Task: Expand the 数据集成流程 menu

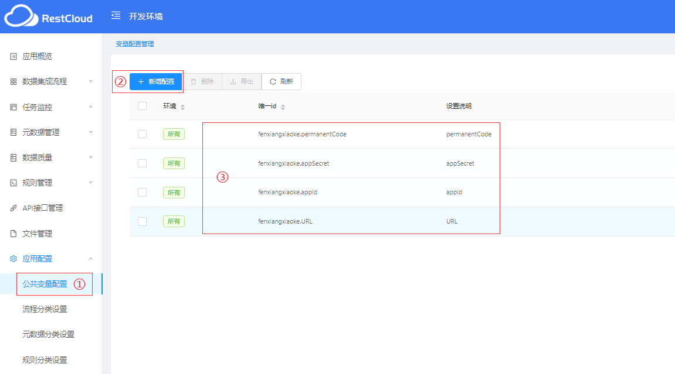Action: coord(90,81)
